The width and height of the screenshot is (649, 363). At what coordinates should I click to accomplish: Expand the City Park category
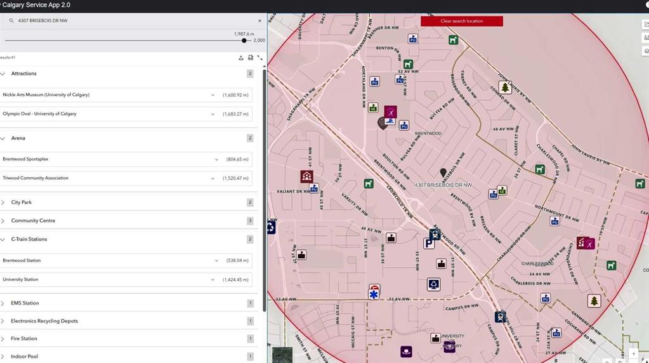click(3, 202)
